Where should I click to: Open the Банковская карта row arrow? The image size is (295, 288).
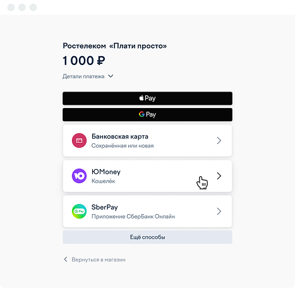(219, 140)
